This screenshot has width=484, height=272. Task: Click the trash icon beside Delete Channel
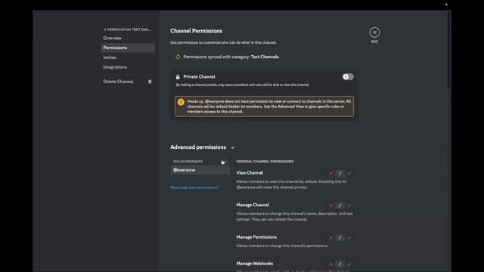pyautogui.click(x=150, y=82)
